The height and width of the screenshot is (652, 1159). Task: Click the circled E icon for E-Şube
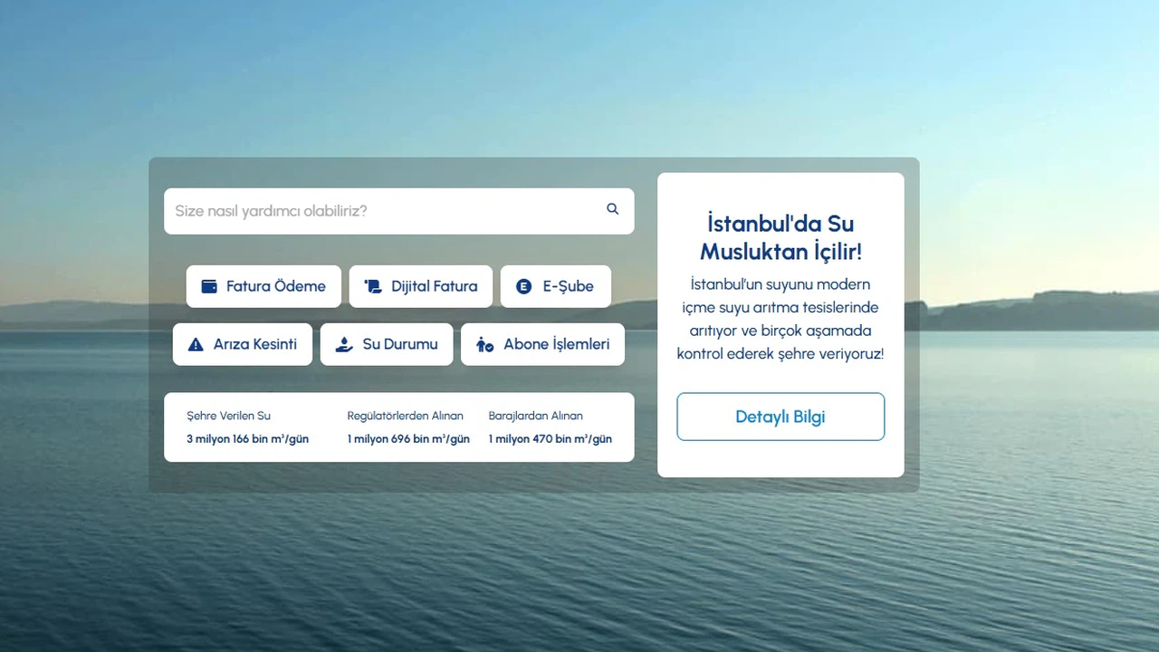click(523, 286)
